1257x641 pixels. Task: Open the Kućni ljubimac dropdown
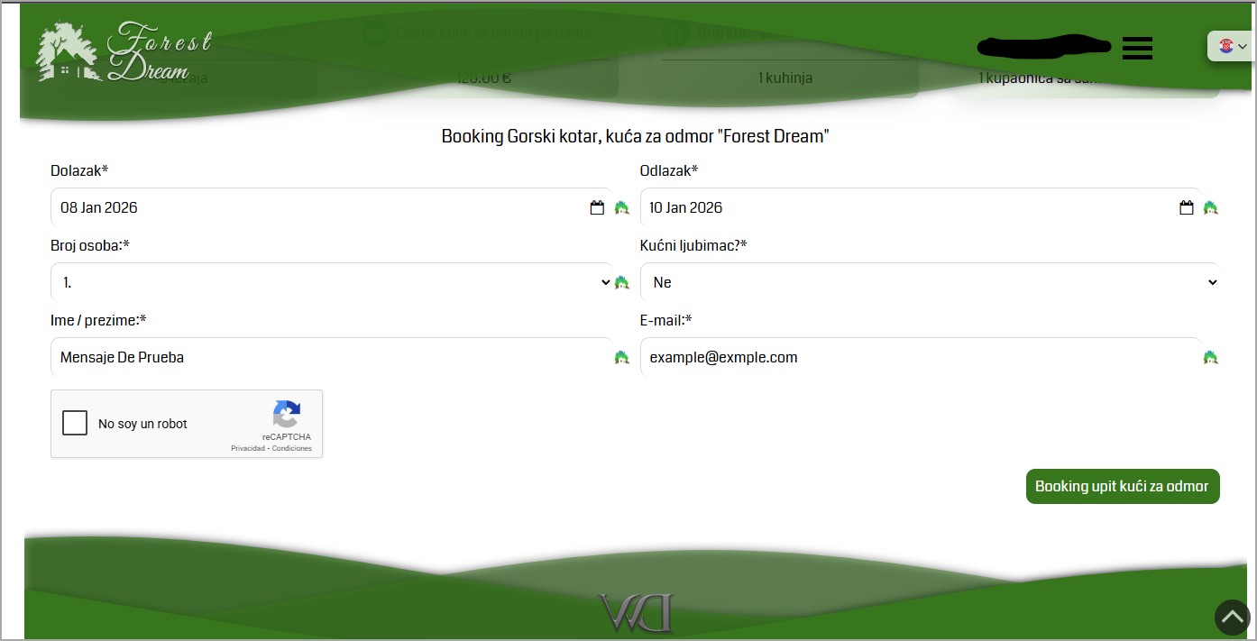(x=929, y=282)
